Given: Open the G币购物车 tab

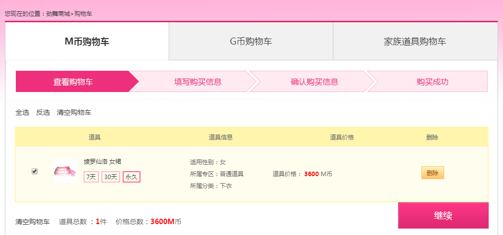Looking at the screenshot, I should [251, 41].
